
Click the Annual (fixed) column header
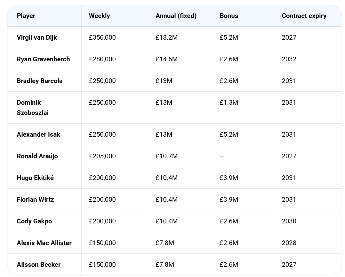click(176, 16)
